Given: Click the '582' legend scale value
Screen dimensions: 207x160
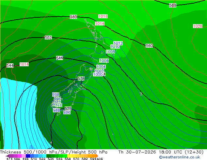Looking at the screenshot, I should [x=85, y=159].
